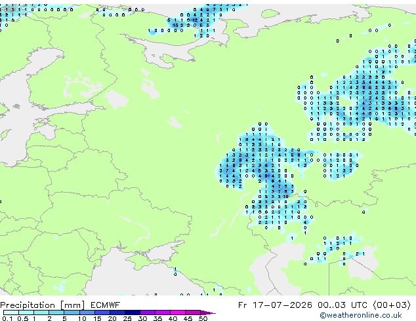Click the '50' legend scale value
416x321 pixels.
click(x=203, y=318)
